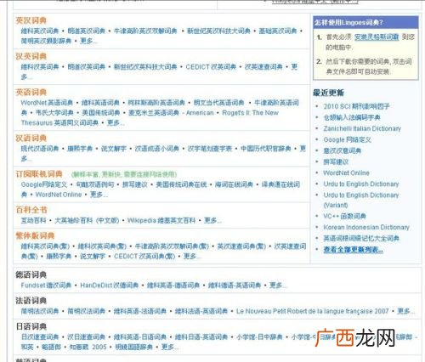Image resolution: width=425 pixels, height=362 pixels.
Task: Open 美国传统词典在线 link
Action: pos(181,184)
